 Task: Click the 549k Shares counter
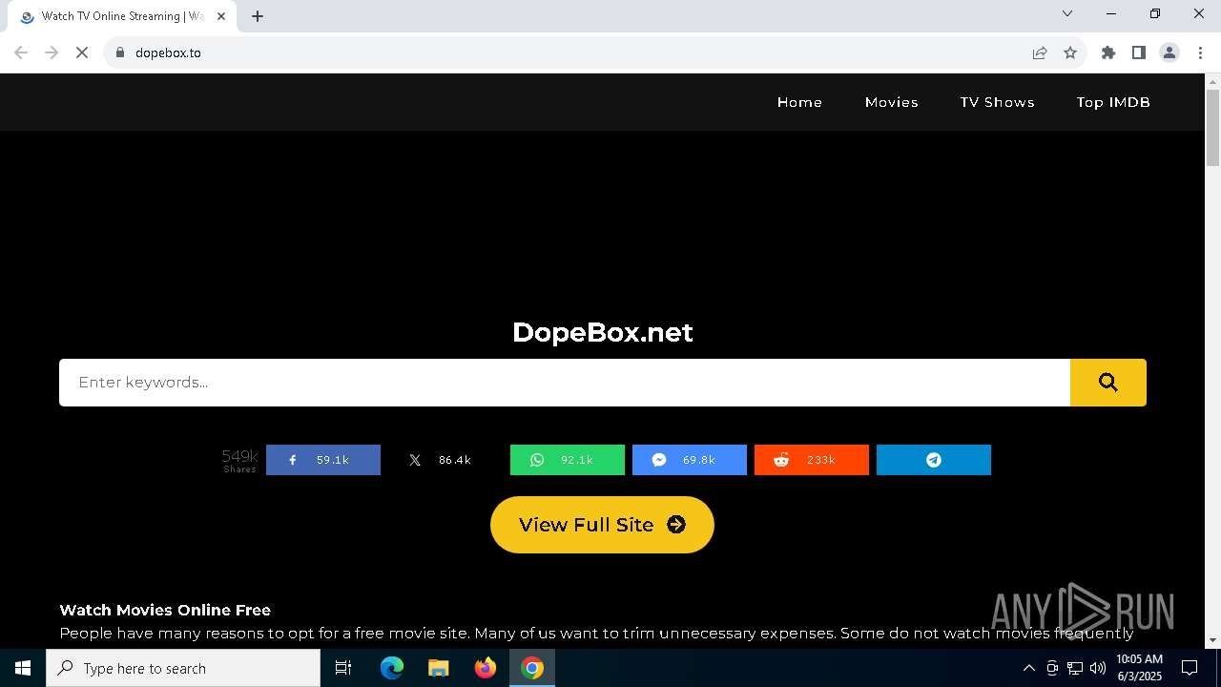point(239,460)
